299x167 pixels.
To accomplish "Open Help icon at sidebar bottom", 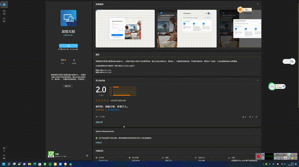I will pos(4,156).
